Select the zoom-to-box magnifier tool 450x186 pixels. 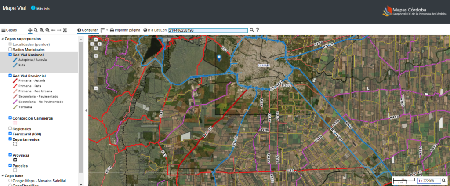coord(36,30)
